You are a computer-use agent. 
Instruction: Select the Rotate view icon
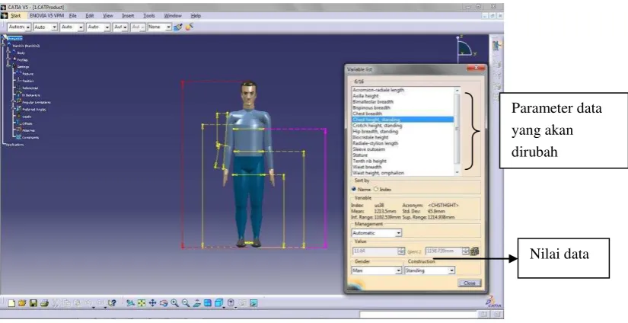click(x=164, y=303)
